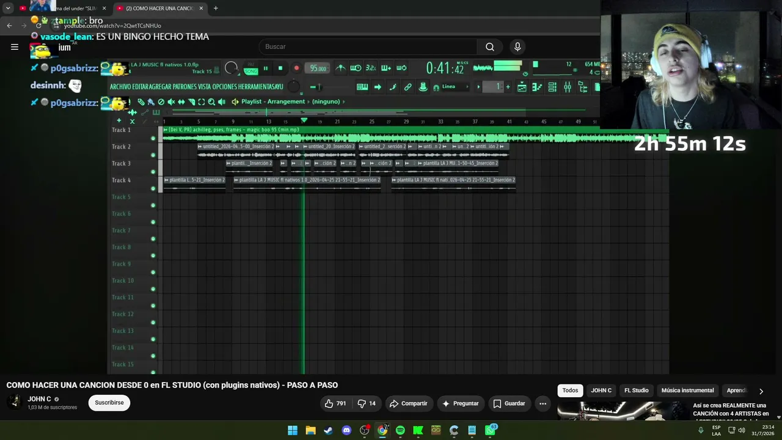Click the YouTube search magnifier button
Screen dimensions: 782x440
coord(490,46)
